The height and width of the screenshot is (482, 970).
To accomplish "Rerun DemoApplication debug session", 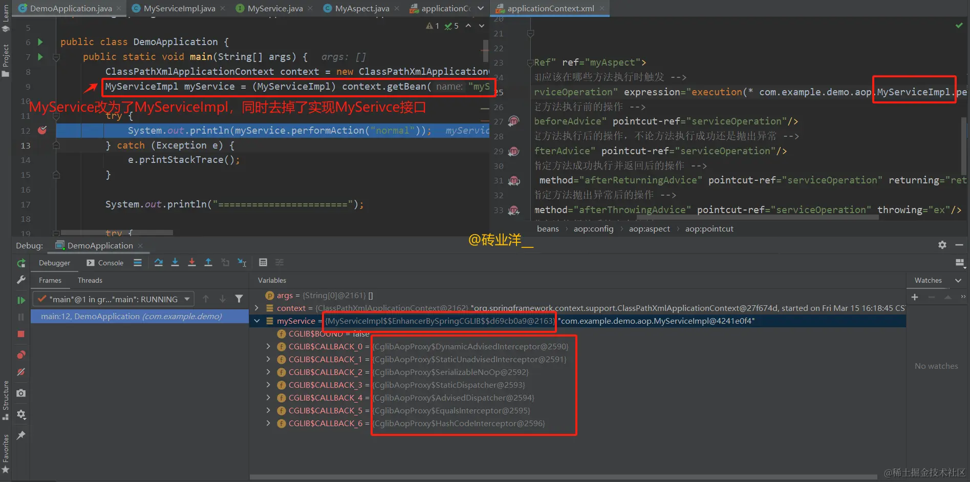I will tap(21, 263).
